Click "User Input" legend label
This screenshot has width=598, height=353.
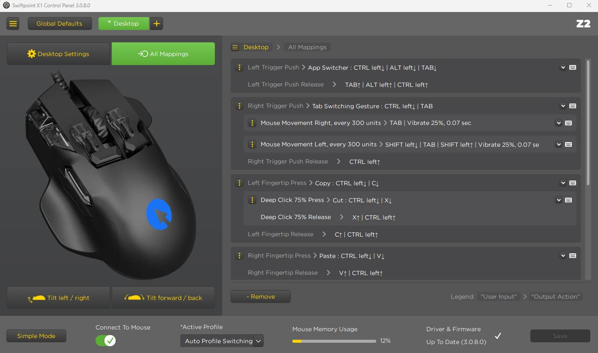coord(499,297)
